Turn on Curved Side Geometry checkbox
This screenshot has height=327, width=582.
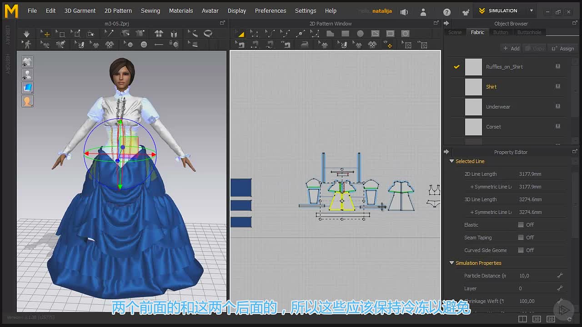coord(521,250)
